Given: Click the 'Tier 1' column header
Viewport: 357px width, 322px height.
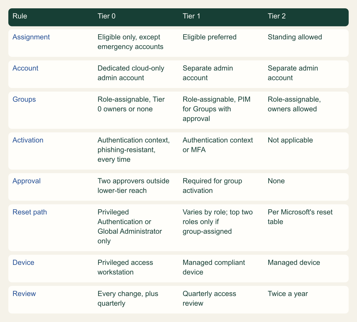Looking at the screenshot, I should click(x=191, y=16).
